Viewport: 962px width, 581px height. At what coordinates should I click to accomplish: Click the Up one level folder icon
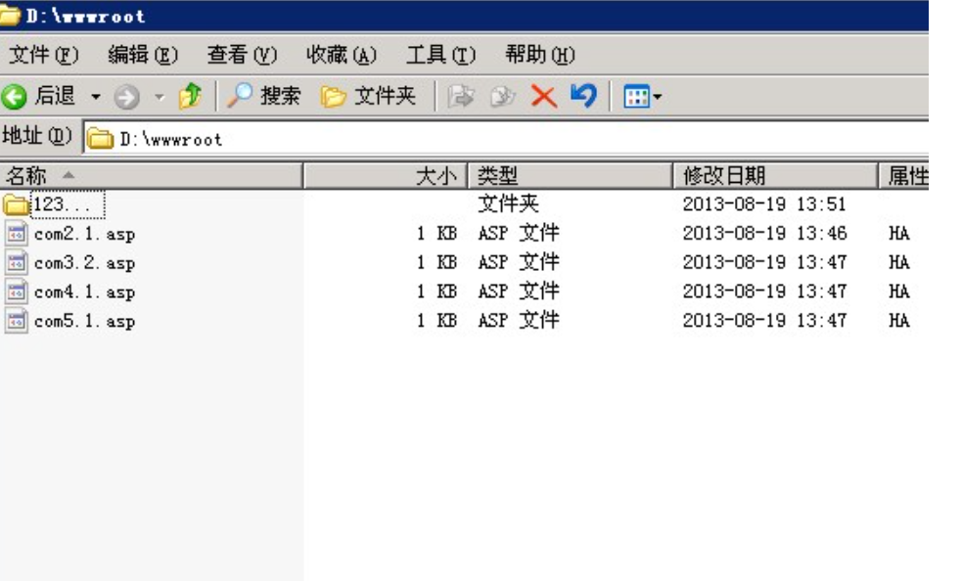tap(189, 96)
